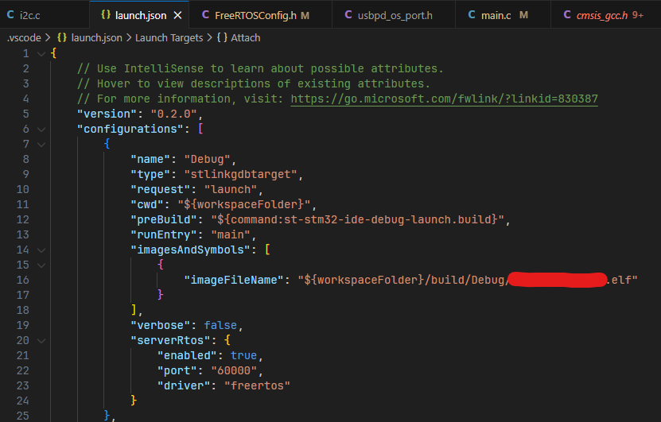Image resolution: width=661 pixels, height=422 pixels.
Task: Click the Attach breadcrumb item
Action: pyautogui.click(x=245, y=38)
